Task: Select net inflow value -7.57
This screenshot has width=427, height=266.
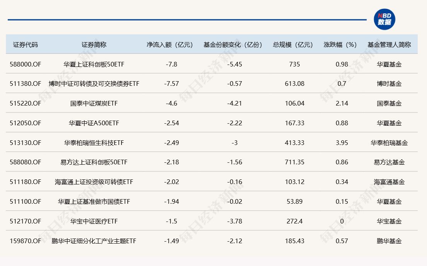Action: [x=172, y=84]
